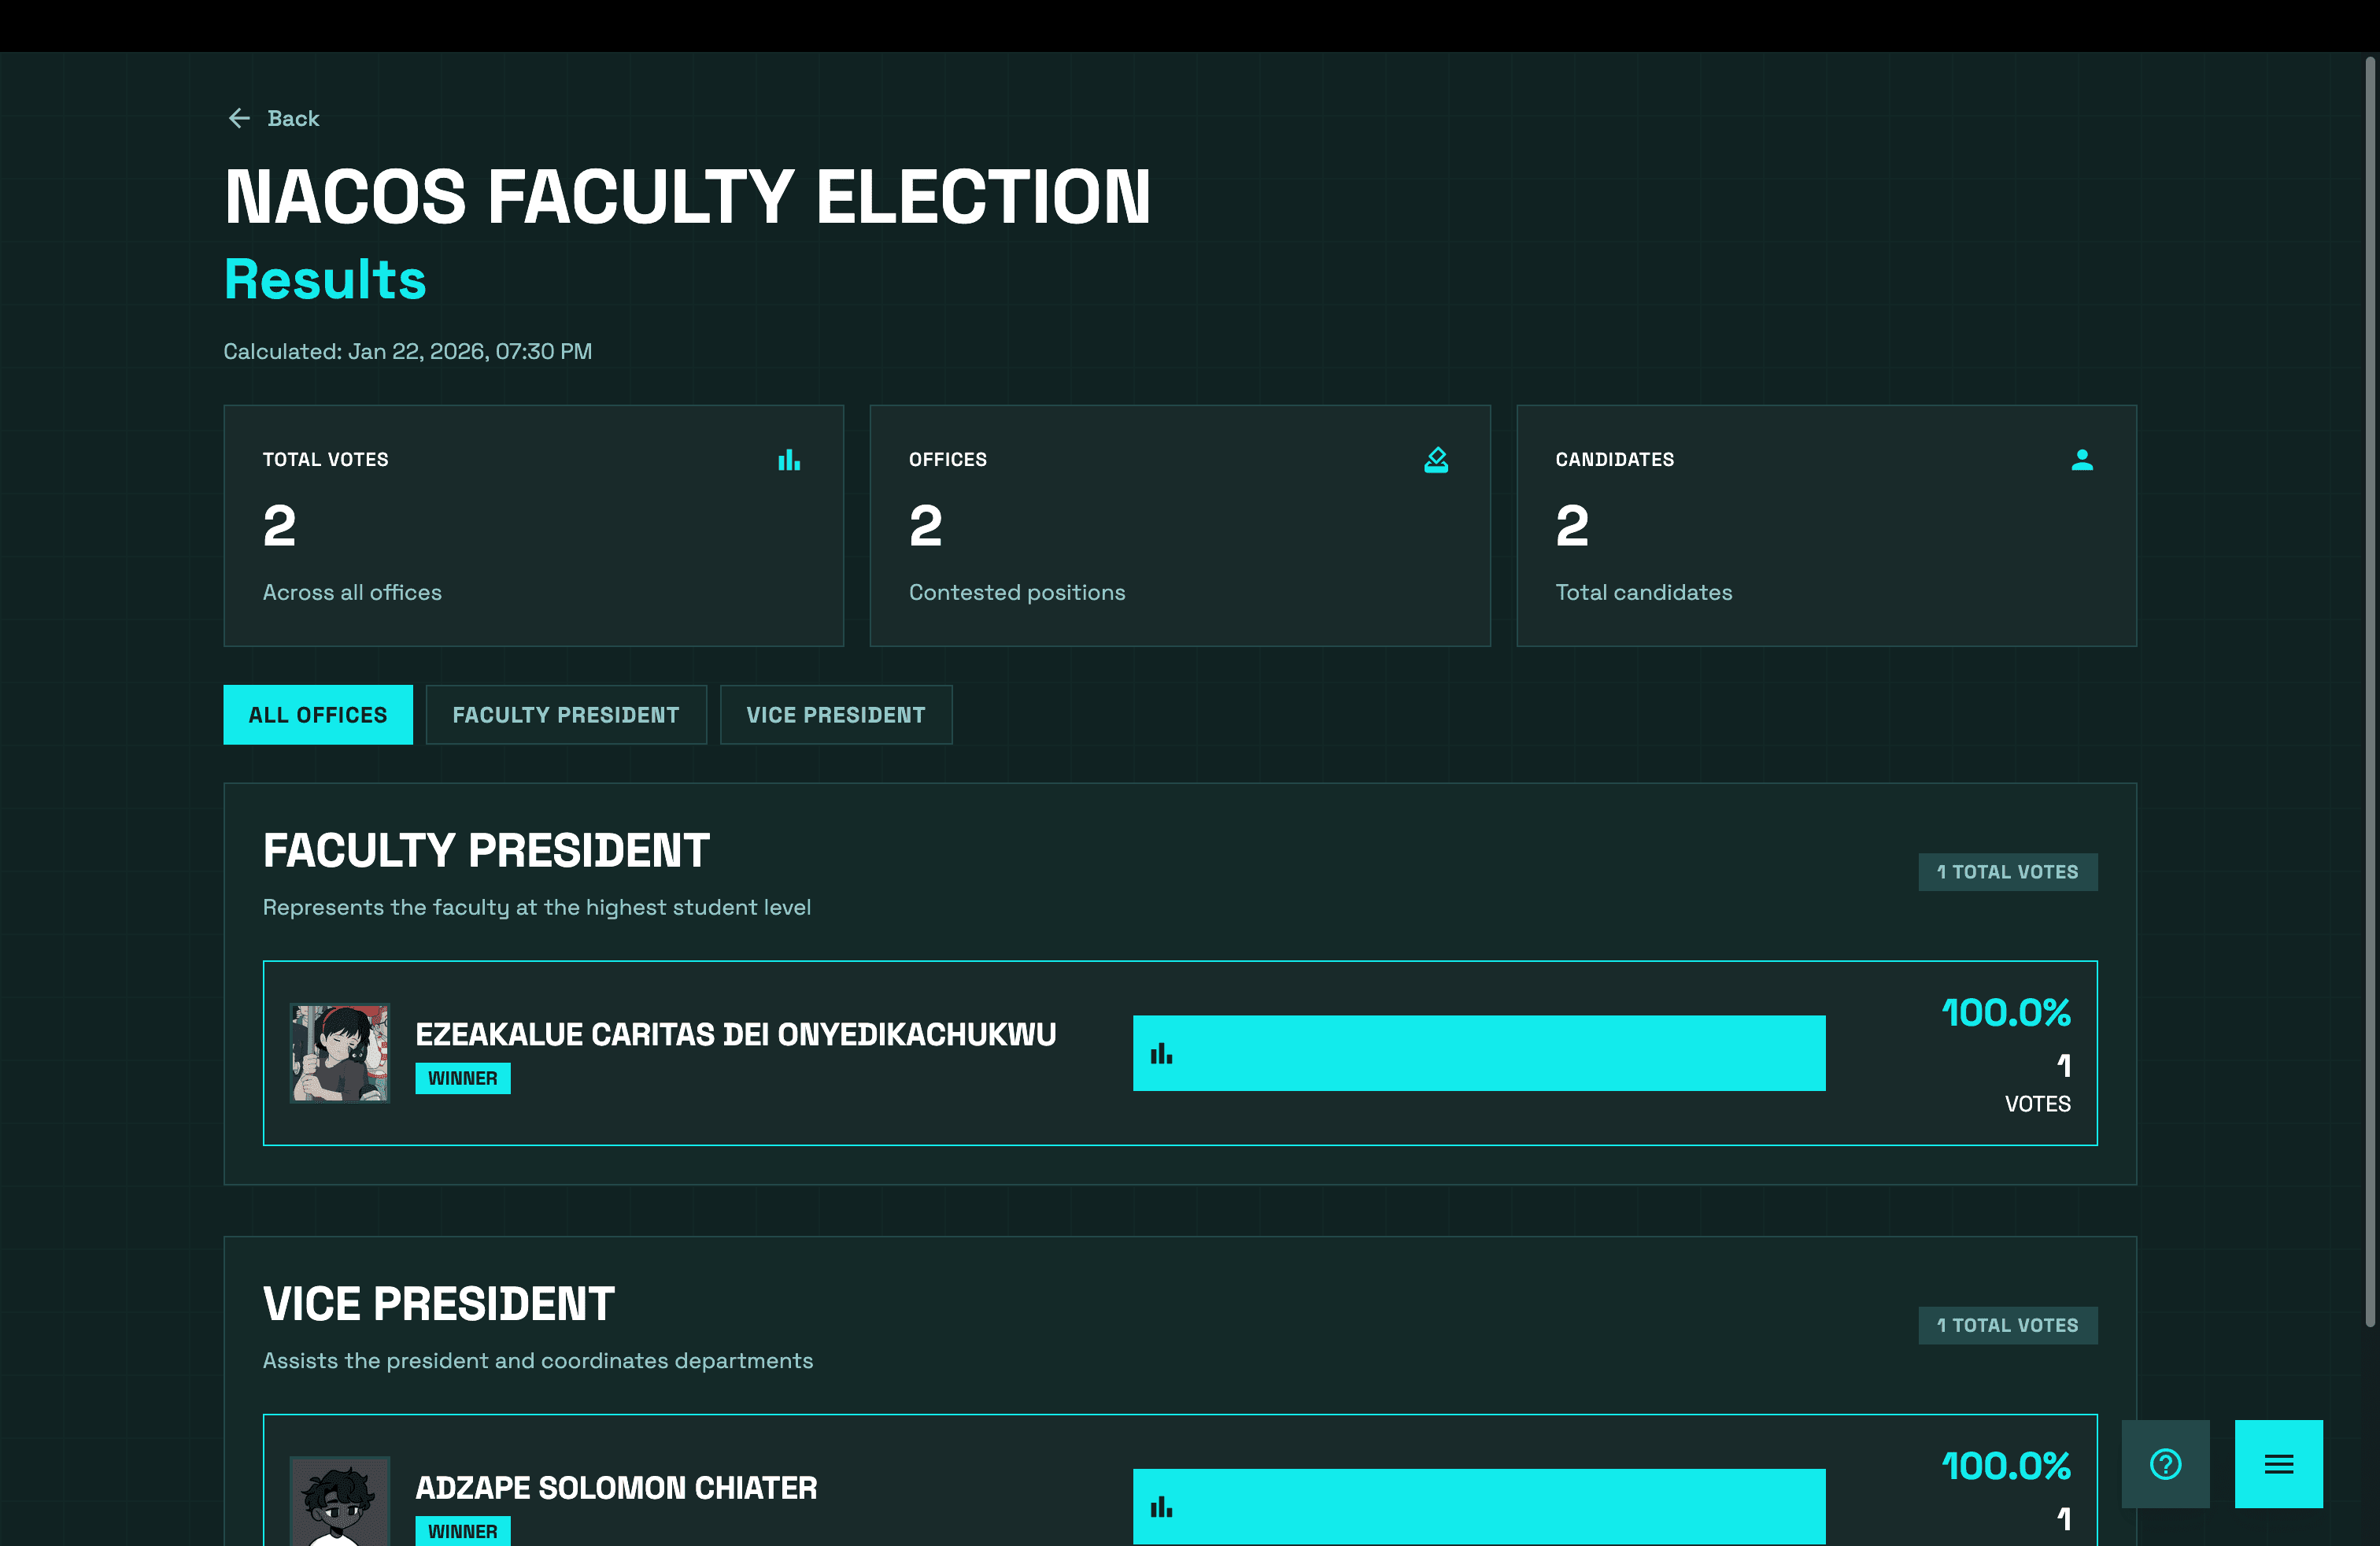2380x1546 pixels.
Task: Click the Offices summary card
Action: pos(1180,526)
